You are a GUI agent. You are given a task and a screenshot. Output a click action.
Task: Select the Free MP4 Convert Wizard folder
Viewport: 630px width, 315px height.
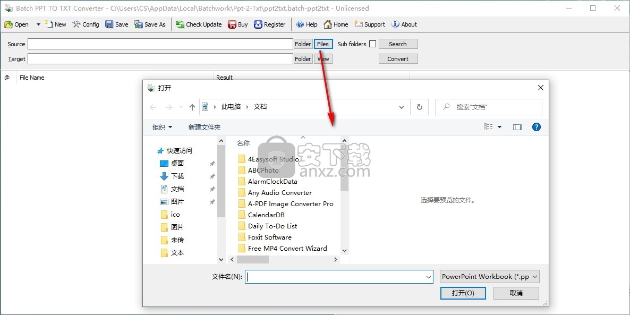pyautogui.click(x=283, y=248)
